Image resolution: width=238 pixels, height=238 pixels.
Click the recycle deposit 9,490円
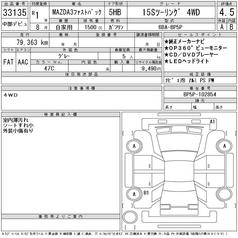(x=151, y=69)
